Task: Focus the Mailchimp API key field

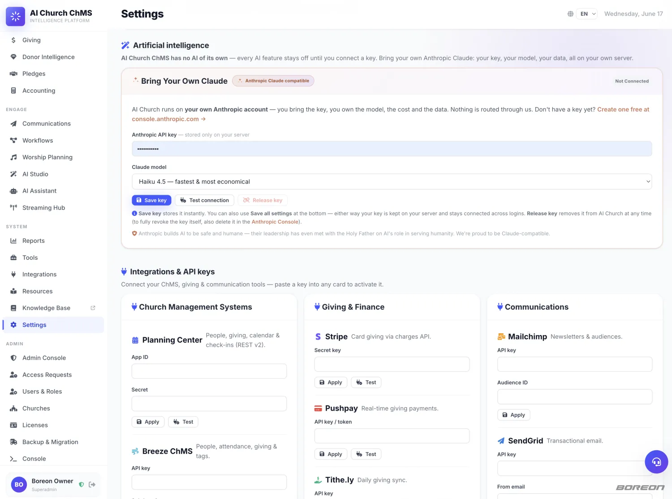Action: (575, 364)
